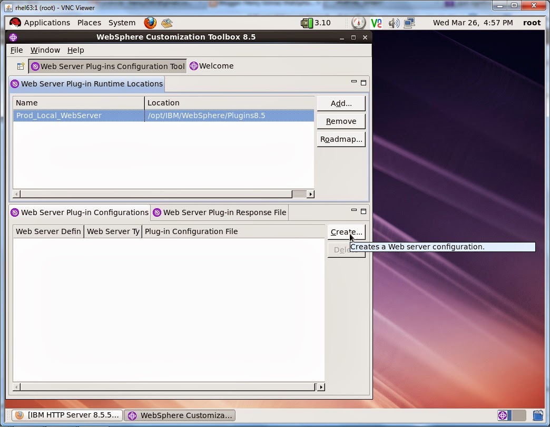
Task: Minimize the Web Server Plug-in Runtime Locations panel
Action: coord(354,82)
